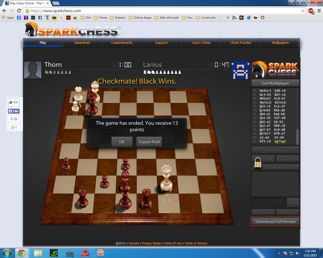The width and height of the screenshot is (323, 258).
Task: Go to the Download tab
Action: pos(82,43)
